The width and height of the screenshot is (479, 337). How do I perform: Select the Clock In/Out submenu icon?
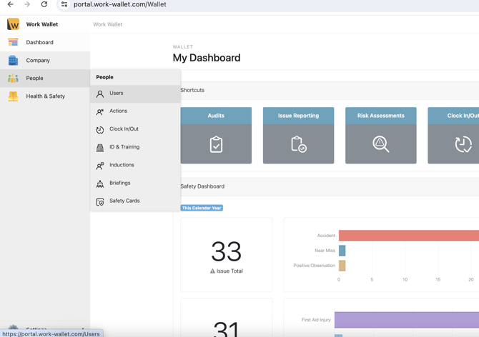point(100,130)
